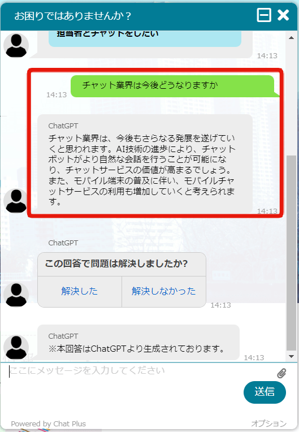Screen dimensions: 299x432
Task: Click the avatar beside the ChatGPT long answer
Action: tap(16, 201)
